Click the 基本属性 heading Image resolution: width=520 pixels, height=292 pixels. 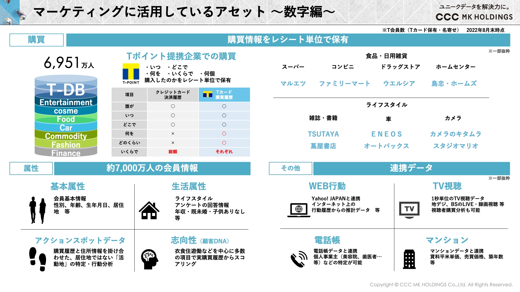(68, 186)
